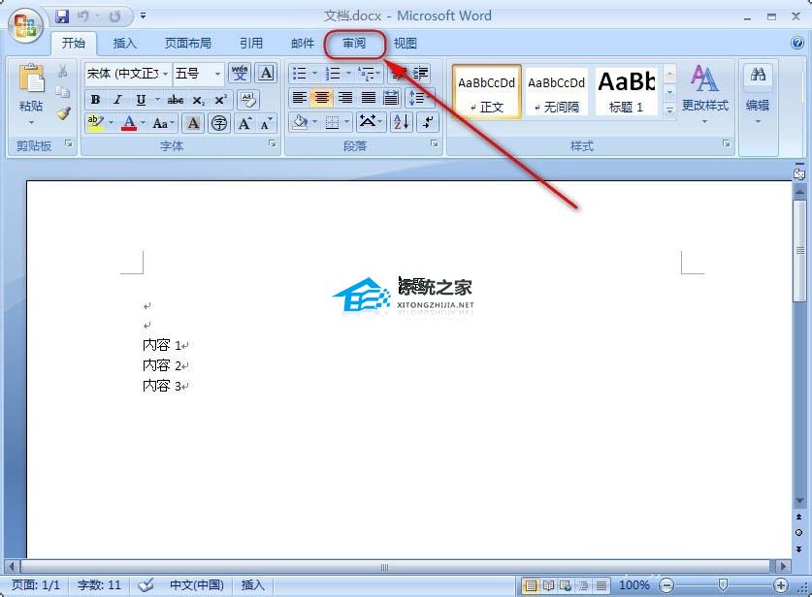The image size is (812, 597).
Task: Switch to web layout view
Action: pos(566,585)
